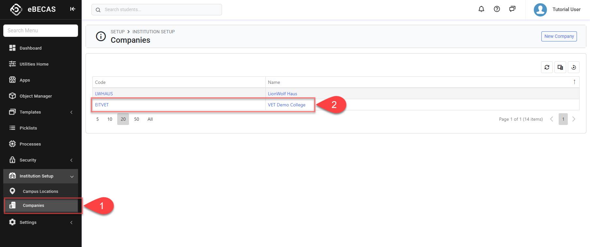Open the Object Manager menu item
The height and width of the screenshot is (247, 590).
(x=36, y=96)
